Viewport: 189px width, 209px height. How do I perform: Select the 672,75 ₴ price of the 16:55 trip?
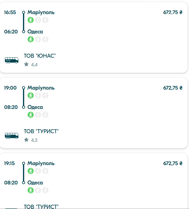coord(173,12)
